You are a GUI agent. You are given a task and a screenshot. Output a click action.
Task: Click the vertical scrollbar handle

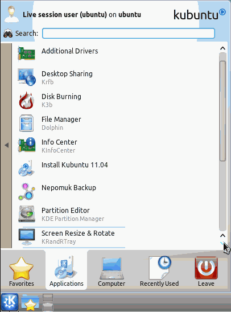222,111
